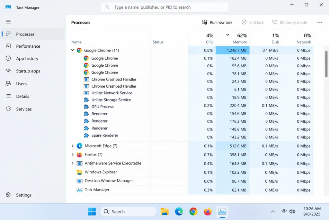Click the Wi-Fi icon in system tray
Image resolution: width=329 pixels, height=220 pixels.
click(x=284, y=211)
